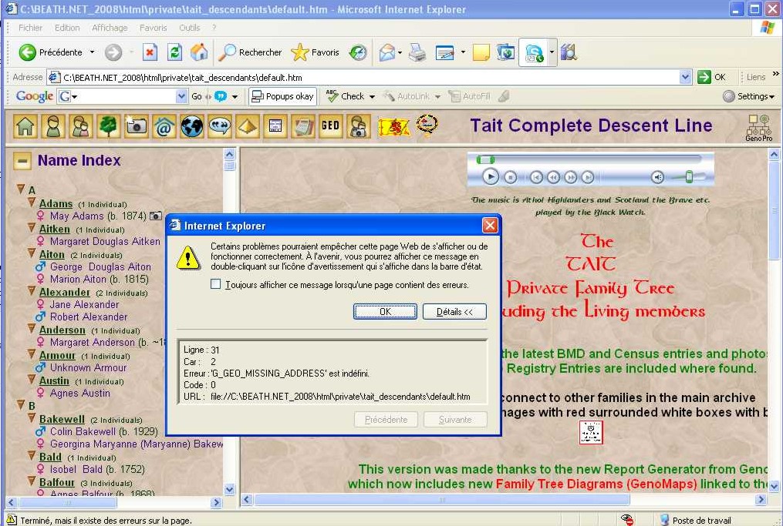Open the family tree icon
Screen dimensions: 783x526
109,126
